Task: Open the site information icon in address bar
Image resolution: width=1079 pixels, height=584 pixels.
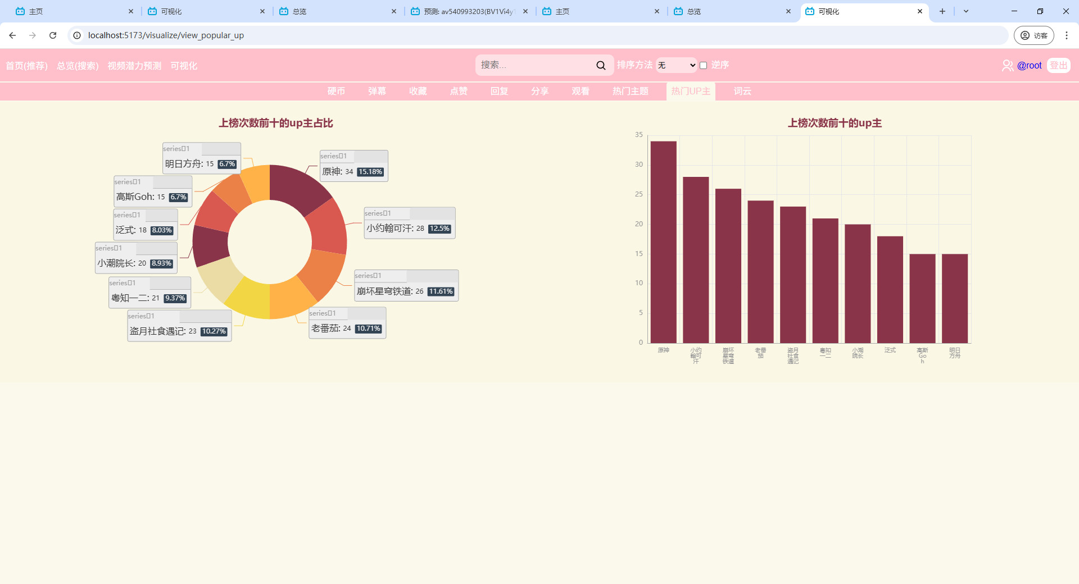Action: (78, 35)
